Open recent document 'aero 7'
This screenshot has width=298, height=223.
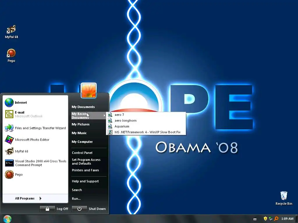click(146, 115)
